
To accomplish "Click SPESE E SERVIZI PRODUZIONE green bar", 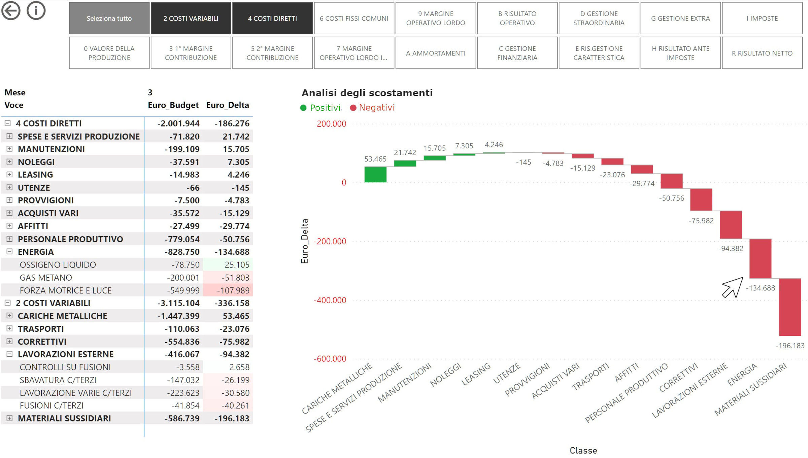I will coord(405,164).
